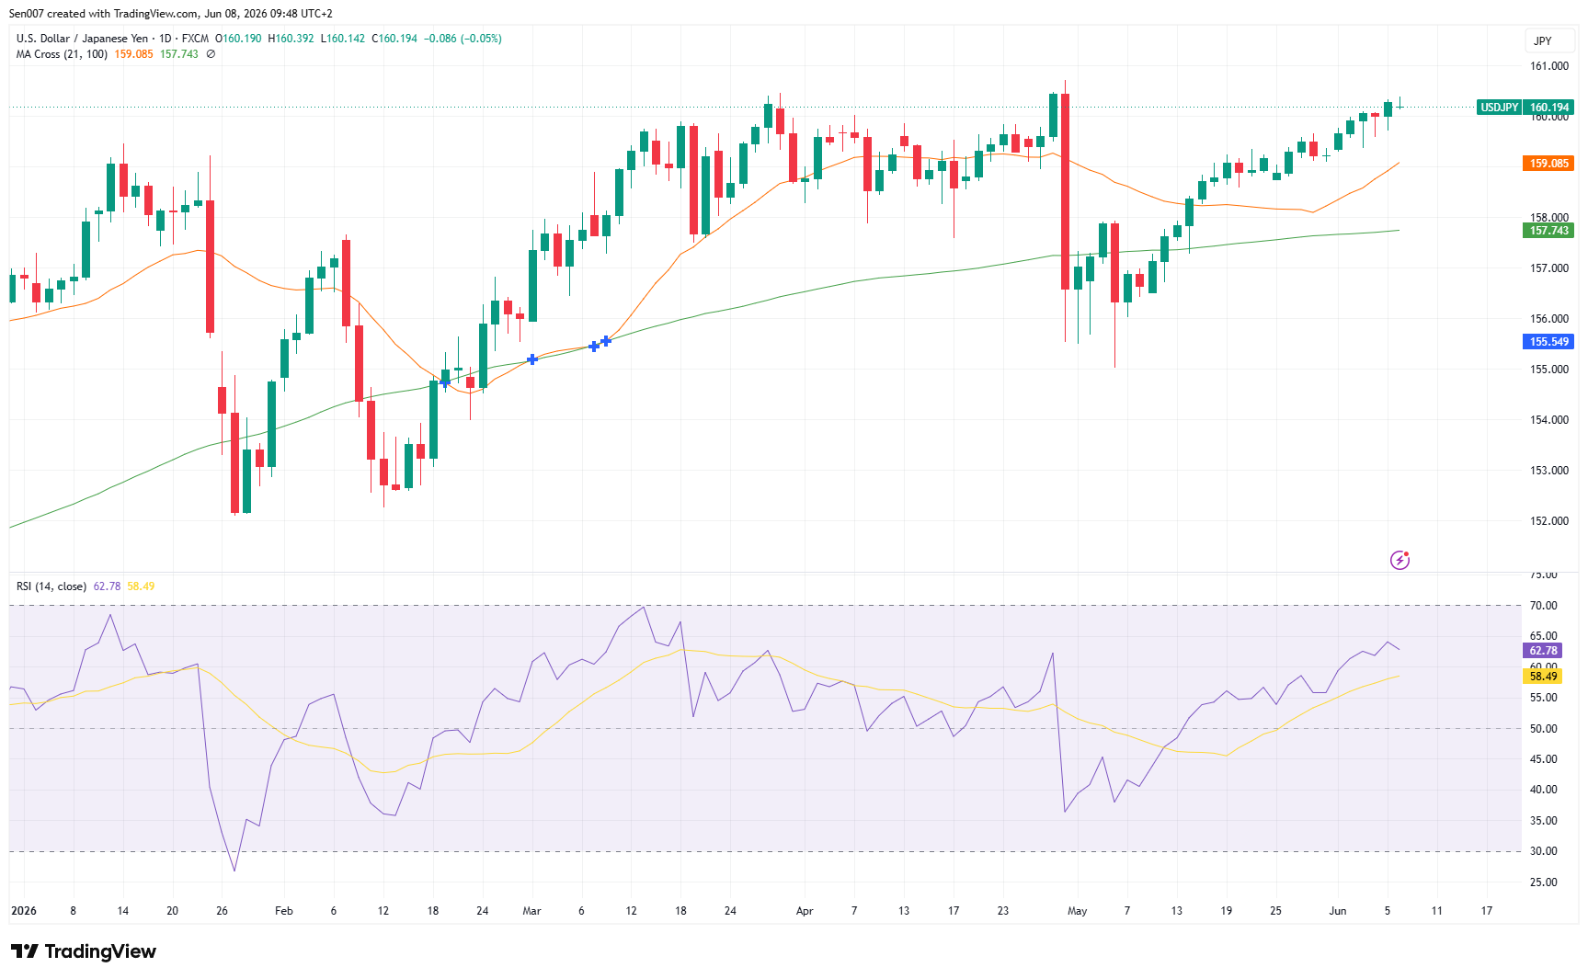Select the RSI (14, close) indicator legend

click(51, 586)
